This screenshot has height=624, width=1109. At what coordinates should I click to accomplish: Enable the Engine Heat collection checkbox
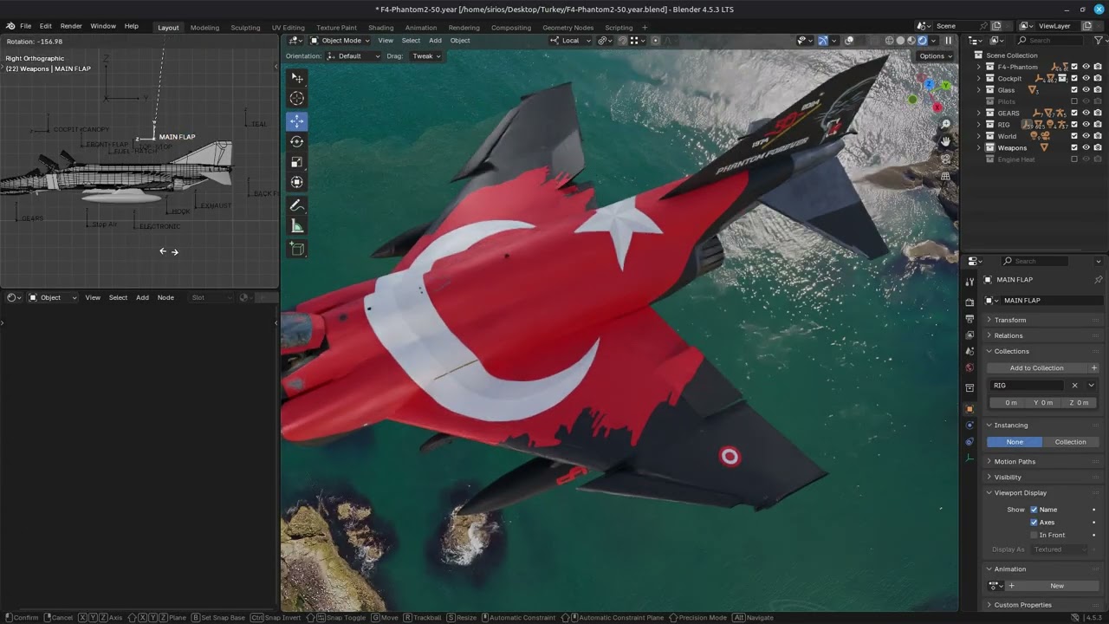[1074, 159]
